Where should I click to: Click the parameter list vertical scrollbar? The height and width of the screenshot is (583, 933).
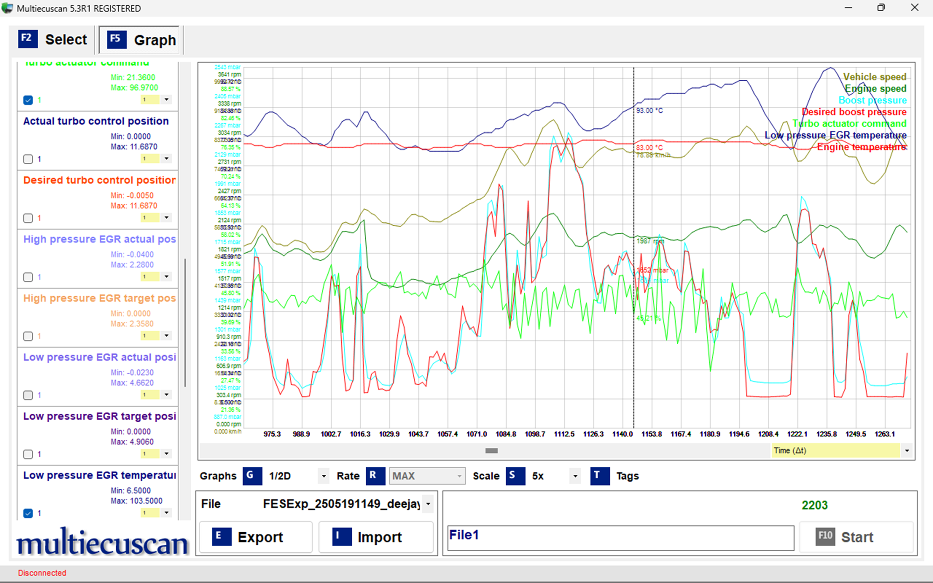click(x=185, y=323)
